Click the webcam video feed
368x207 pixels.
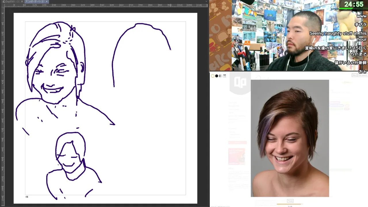(x=289, y=35)
